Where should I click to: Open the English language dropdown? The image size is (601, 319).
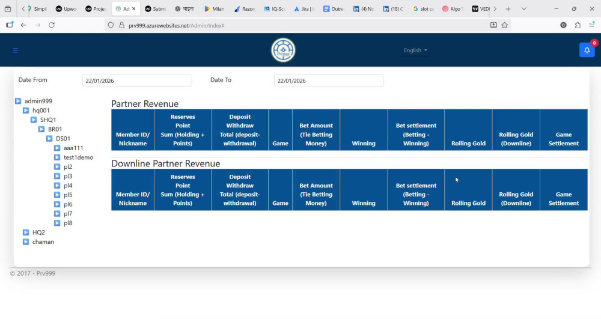click(x=415, y=50)
